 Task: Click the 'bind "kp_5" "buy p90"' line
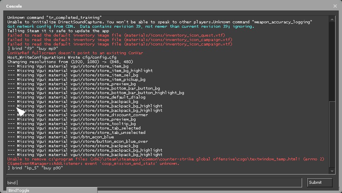pos(35,168)
